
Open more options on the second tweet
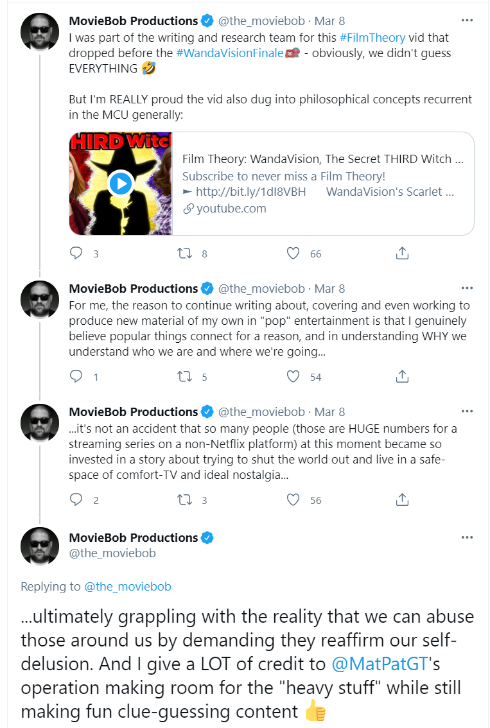467,288
